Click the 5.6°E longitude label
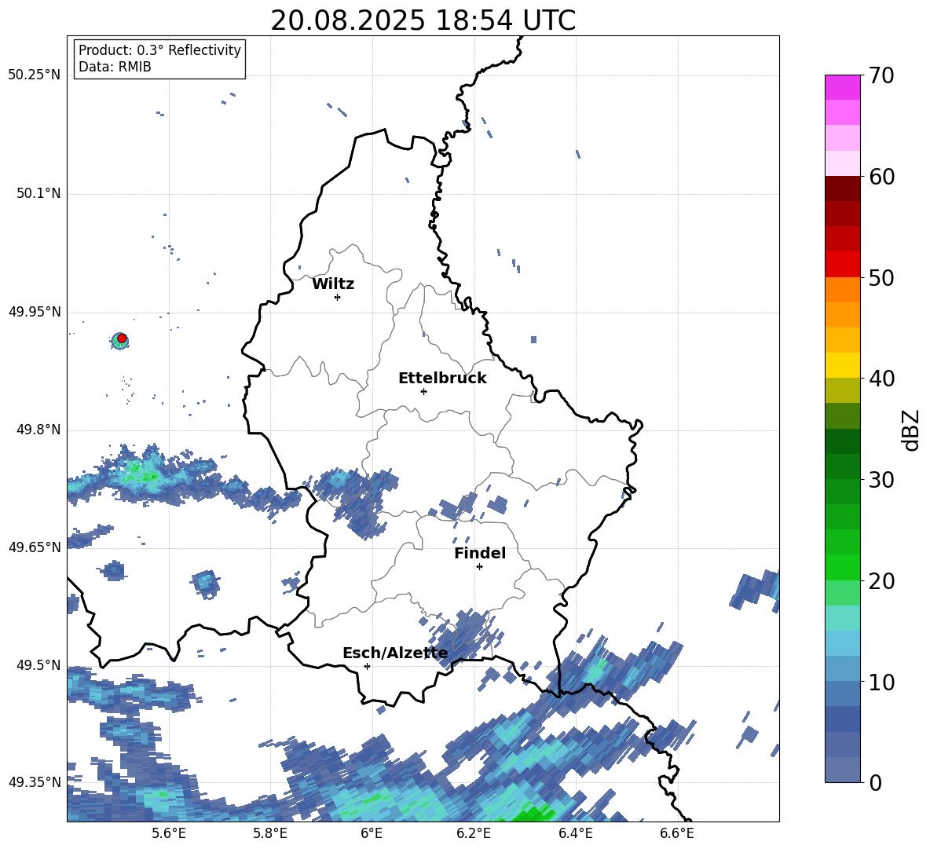This screenshot has width=930, height=849. pyautogui.click(x=168, y=833)
